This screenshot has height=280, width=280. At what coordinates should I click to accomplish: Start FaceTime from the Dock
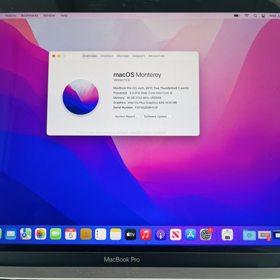56,234
